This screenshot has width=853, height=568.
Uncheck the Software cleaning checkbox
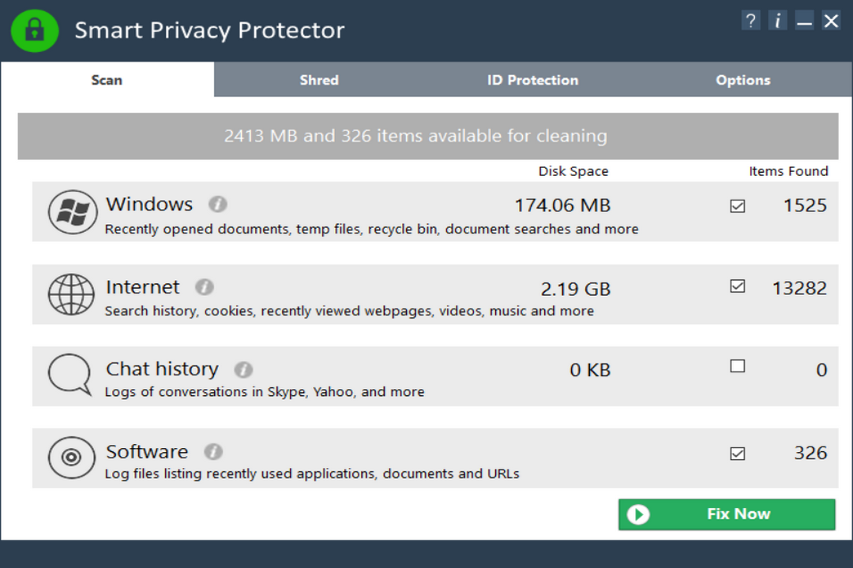click(737, 453)
